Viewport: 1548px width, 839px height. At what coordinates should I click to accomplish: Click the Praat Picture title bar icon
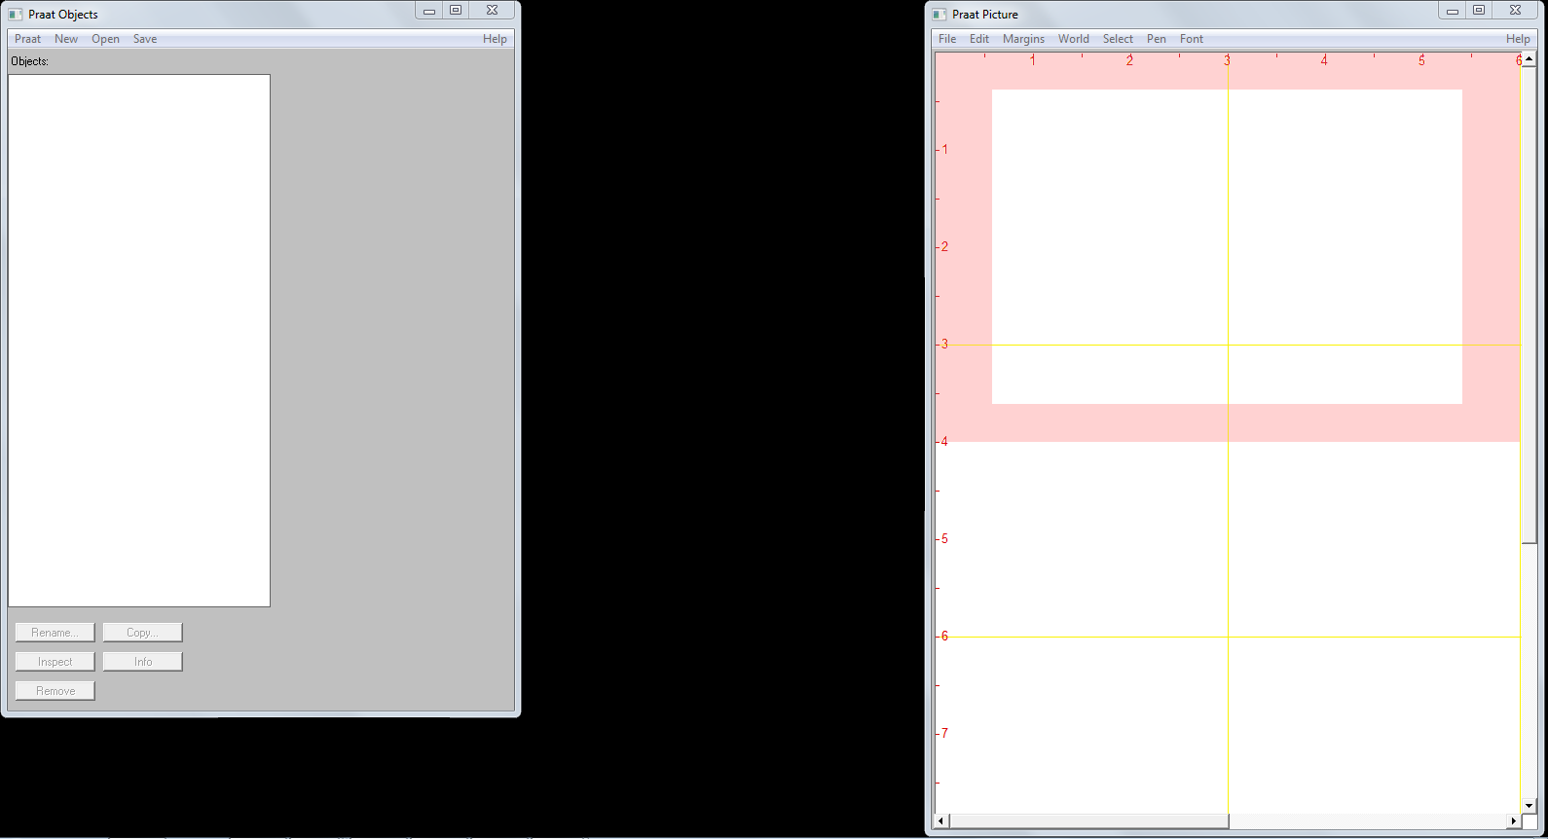[940, 15]
